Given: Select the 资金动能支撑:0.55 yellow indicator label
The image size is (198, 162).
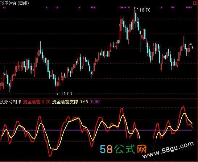Looking at the screenshot, I should (x=70, y=102).
